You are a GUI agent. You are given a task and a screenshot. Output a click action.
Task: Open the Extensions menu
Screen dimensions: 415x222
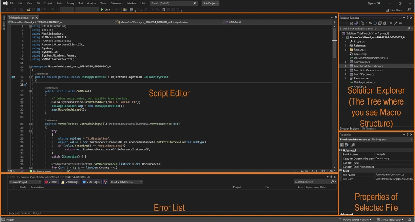pos(116,3)
